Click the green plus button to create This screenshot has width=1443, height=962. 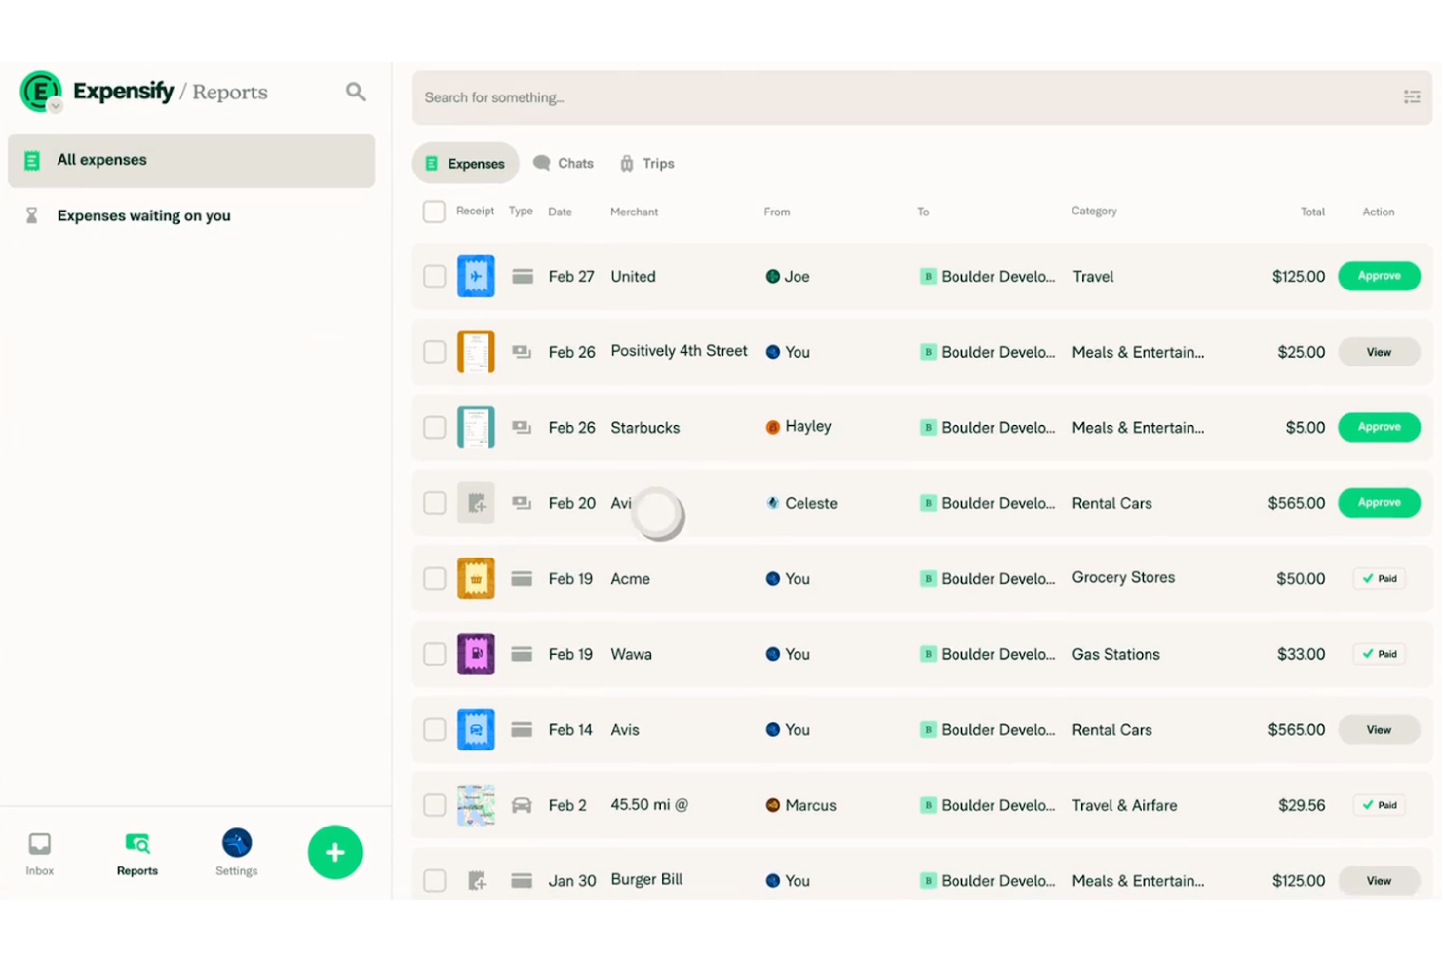coord(334,852)
